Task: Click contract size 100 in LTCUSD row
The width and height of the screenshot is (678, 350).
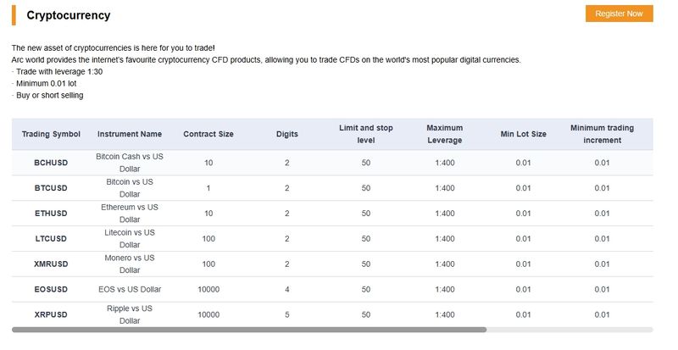Action: point(208,239)
